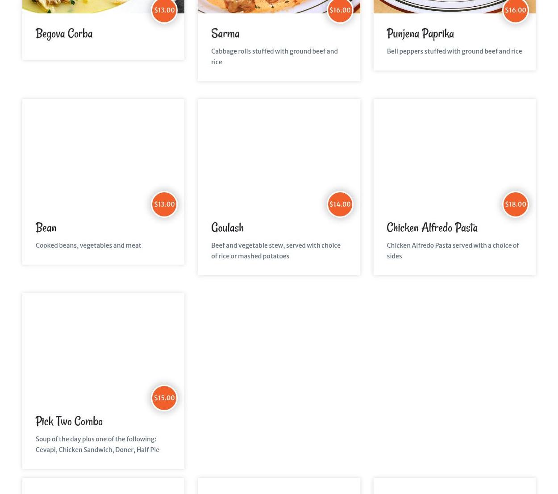The image size is (558, 494).
Task: Open the Bean menu item title
Action: click(46, 227)
